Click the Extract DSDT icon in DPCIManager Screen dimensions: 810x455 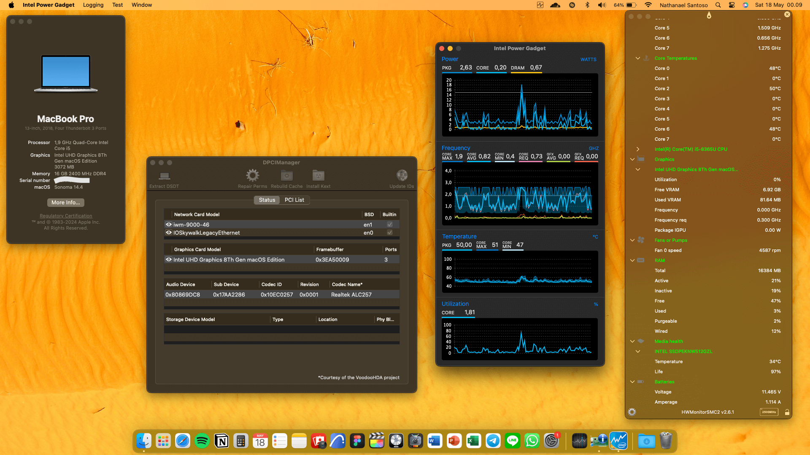click(x=164, y=176)
